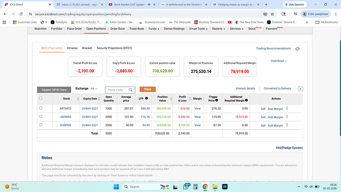341x192 pixels.
Task: Click the browser address bar URL
Action: (83, 14)
